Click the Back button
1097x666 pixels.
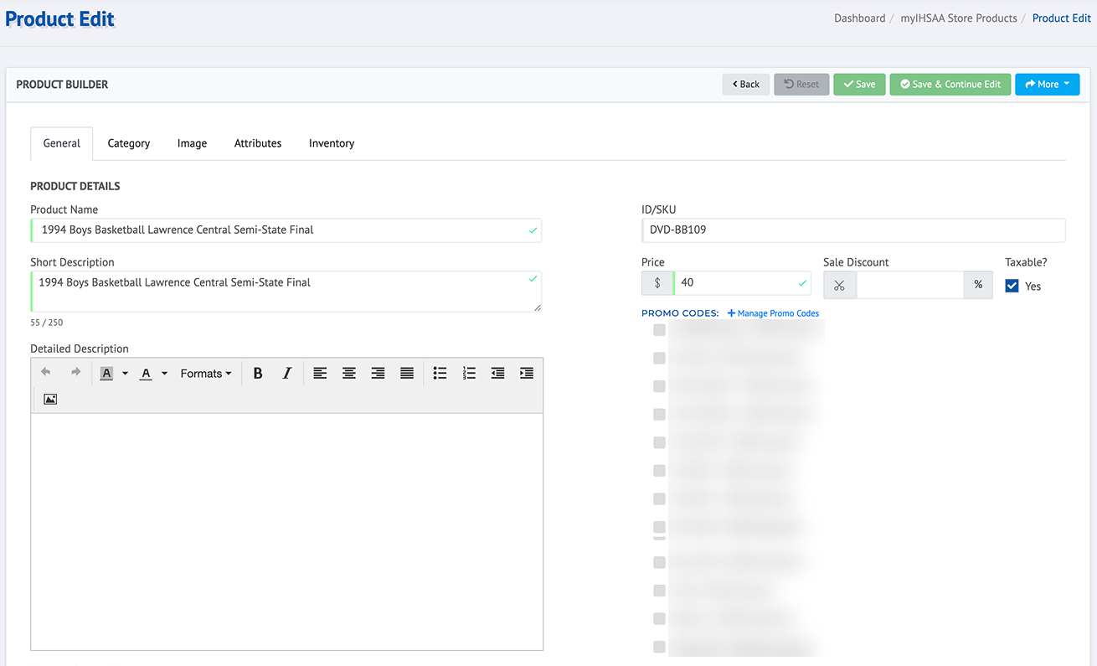coord(746,85)
